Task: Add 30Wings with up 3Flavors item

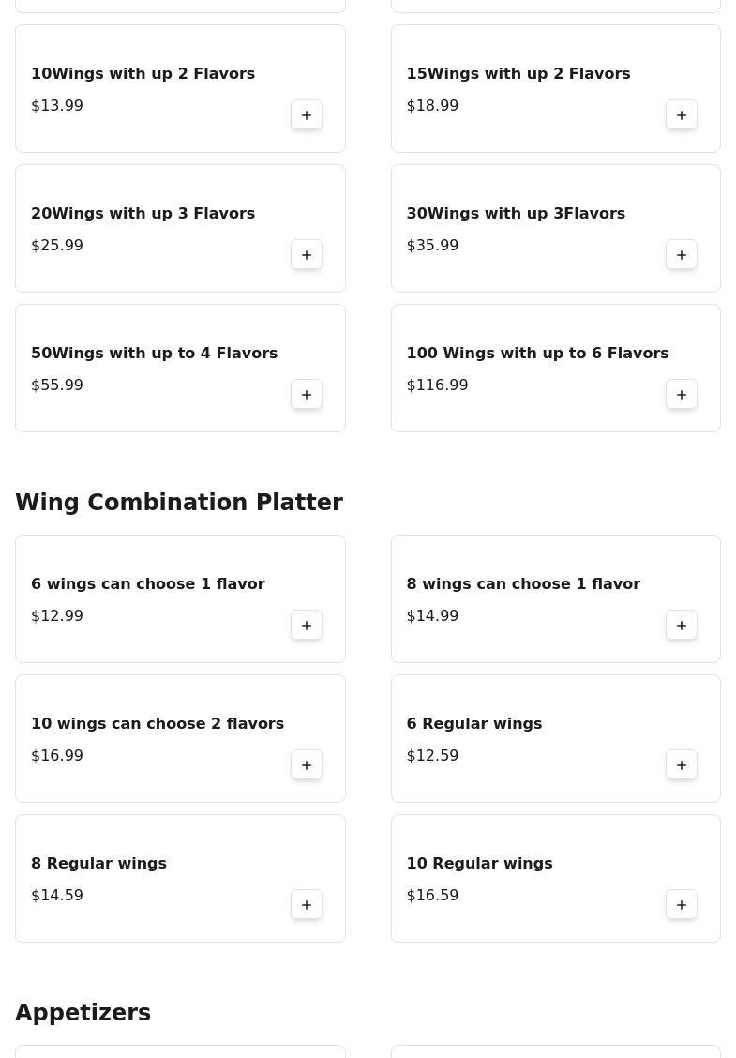Action: point(682,255)
